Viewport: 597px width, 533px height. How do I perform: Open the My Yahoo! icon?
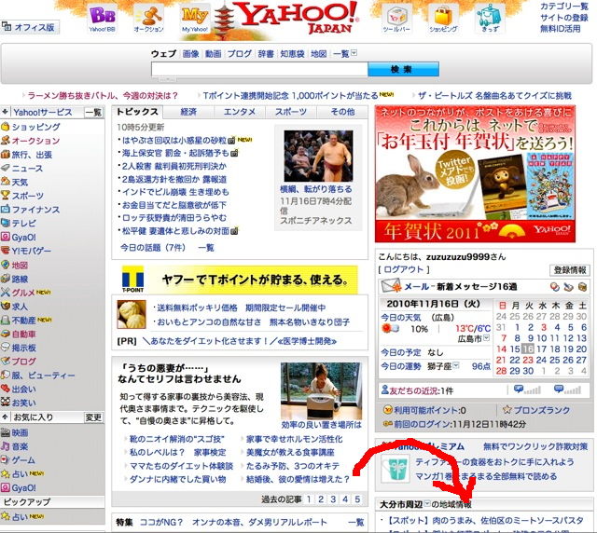(195, 19)
